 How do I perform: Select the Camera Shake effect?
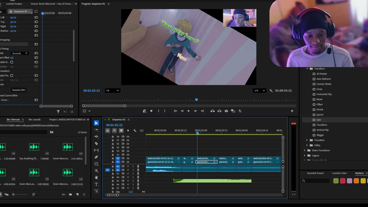pos(324,84)
